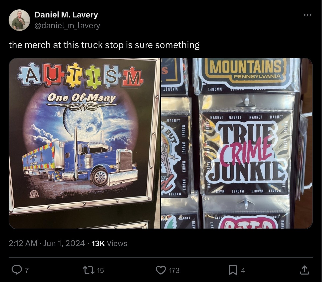Viewport: 322px width, 282px height.
Task: Like the tweet with heart icon
Action: (161, 270)
